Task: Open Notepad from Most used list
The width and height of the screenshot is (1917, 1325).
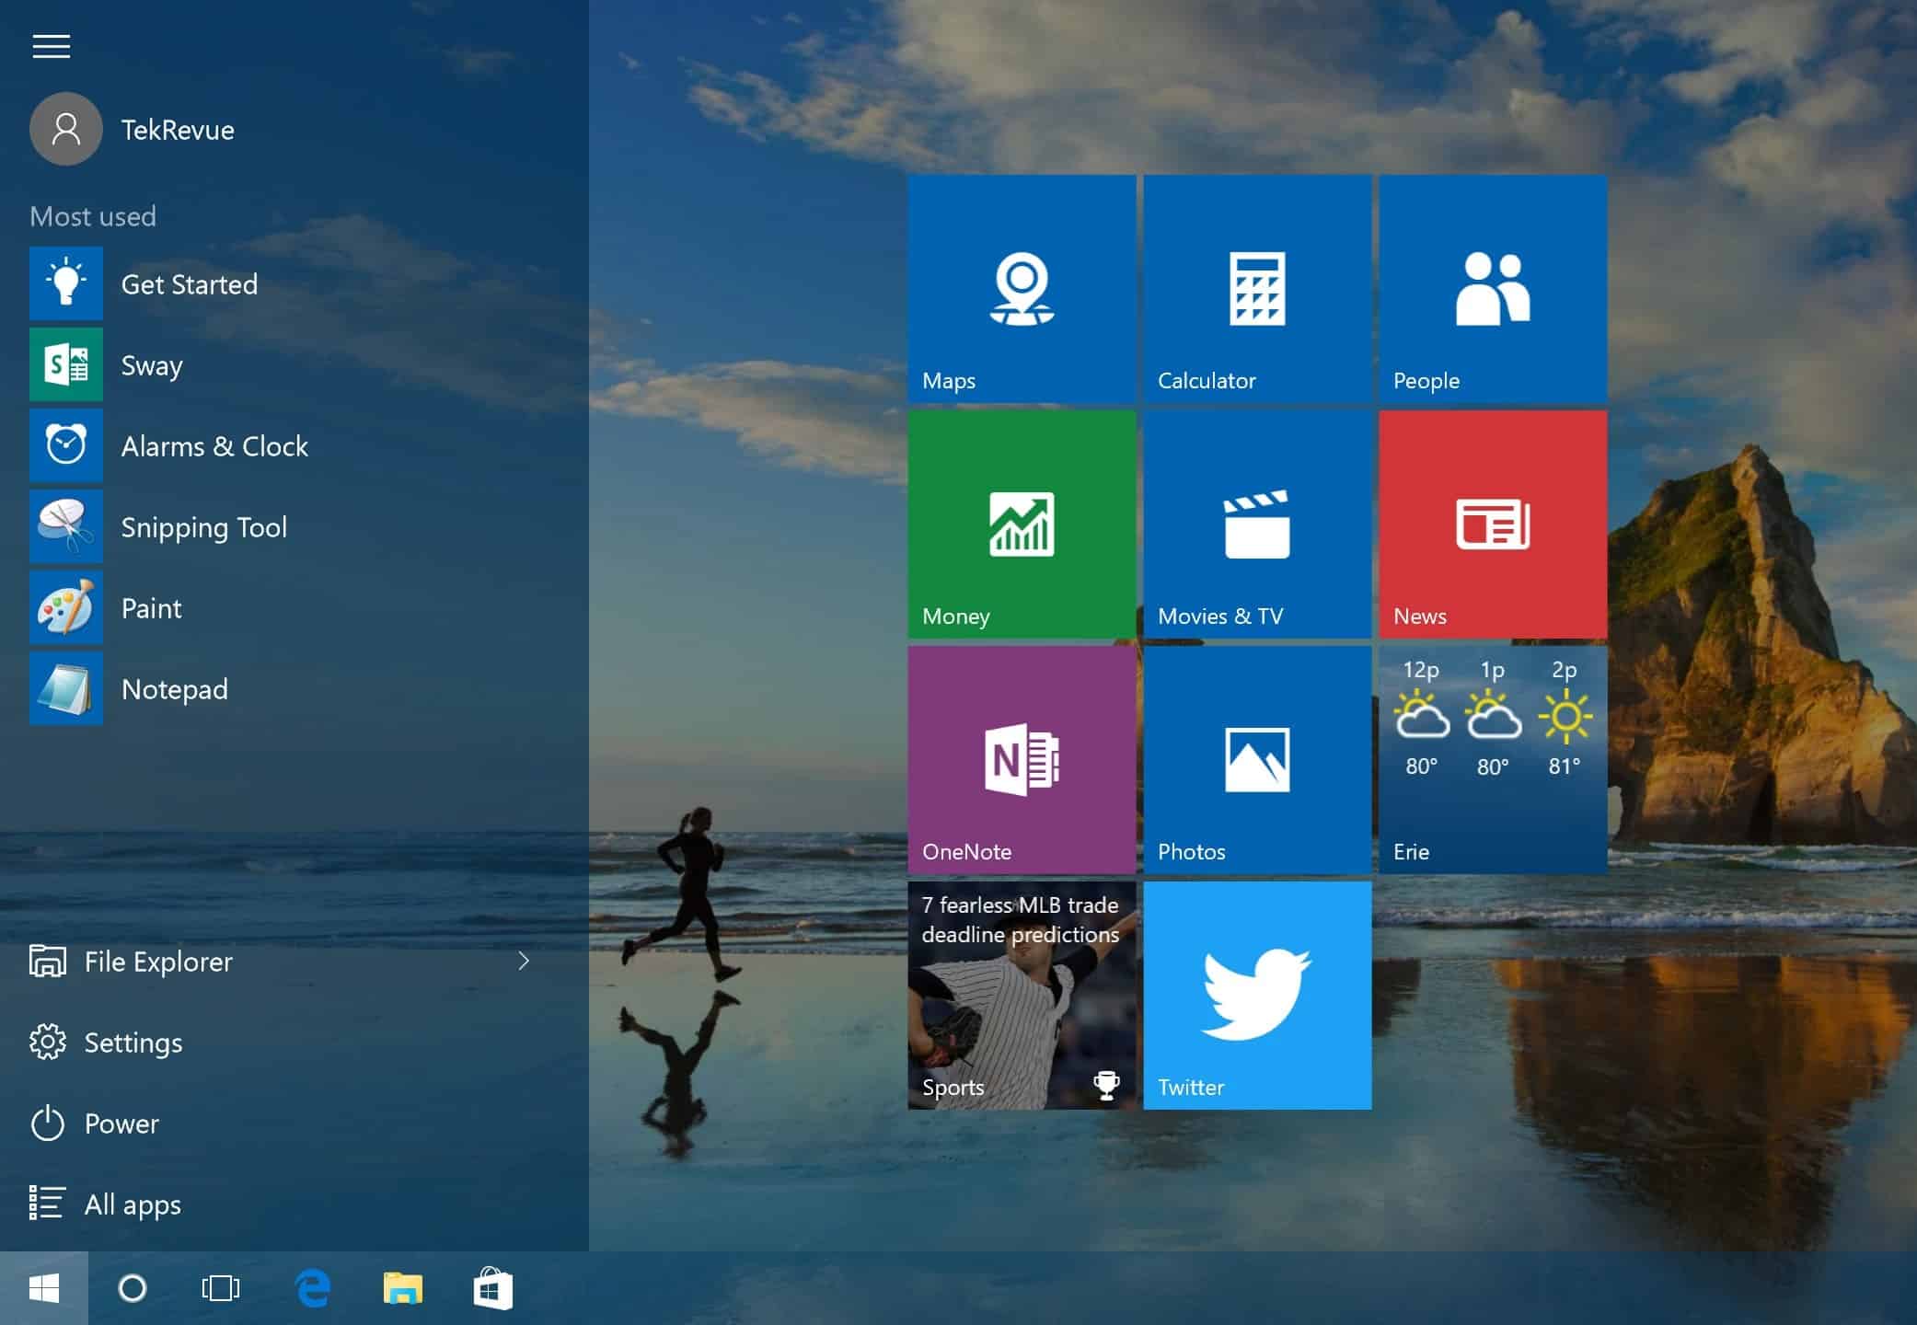Action: coord(175,689)
